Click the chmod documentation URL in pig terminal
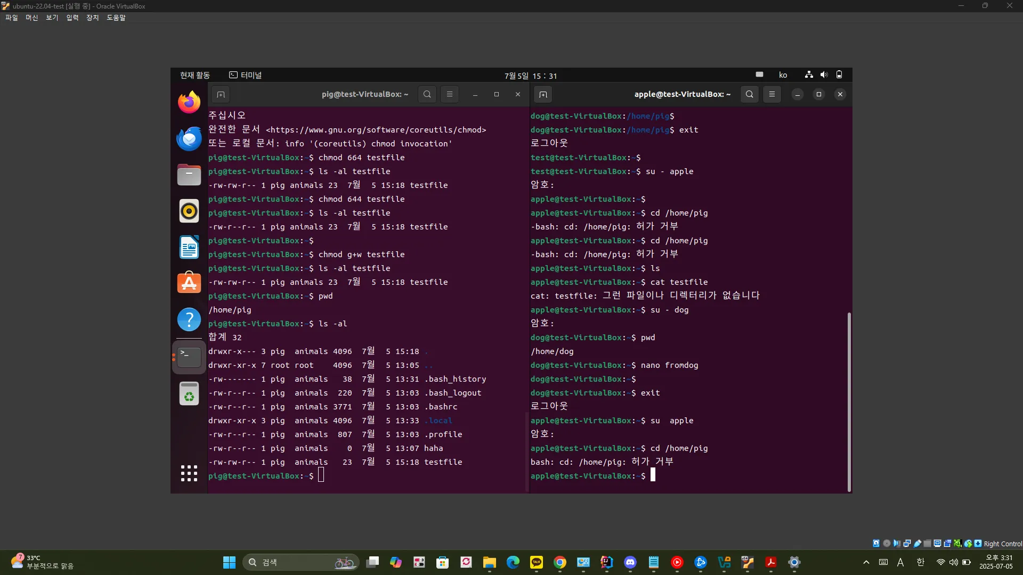The image size is (1023, 575). tap(376, 130)
